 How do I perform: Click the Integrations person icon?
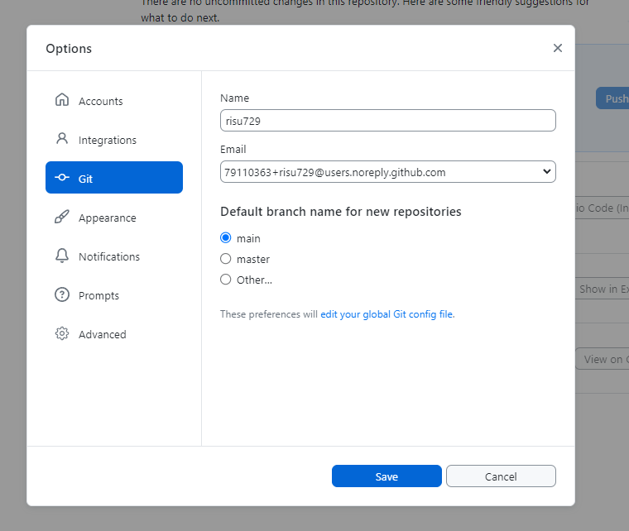(62, 139)
